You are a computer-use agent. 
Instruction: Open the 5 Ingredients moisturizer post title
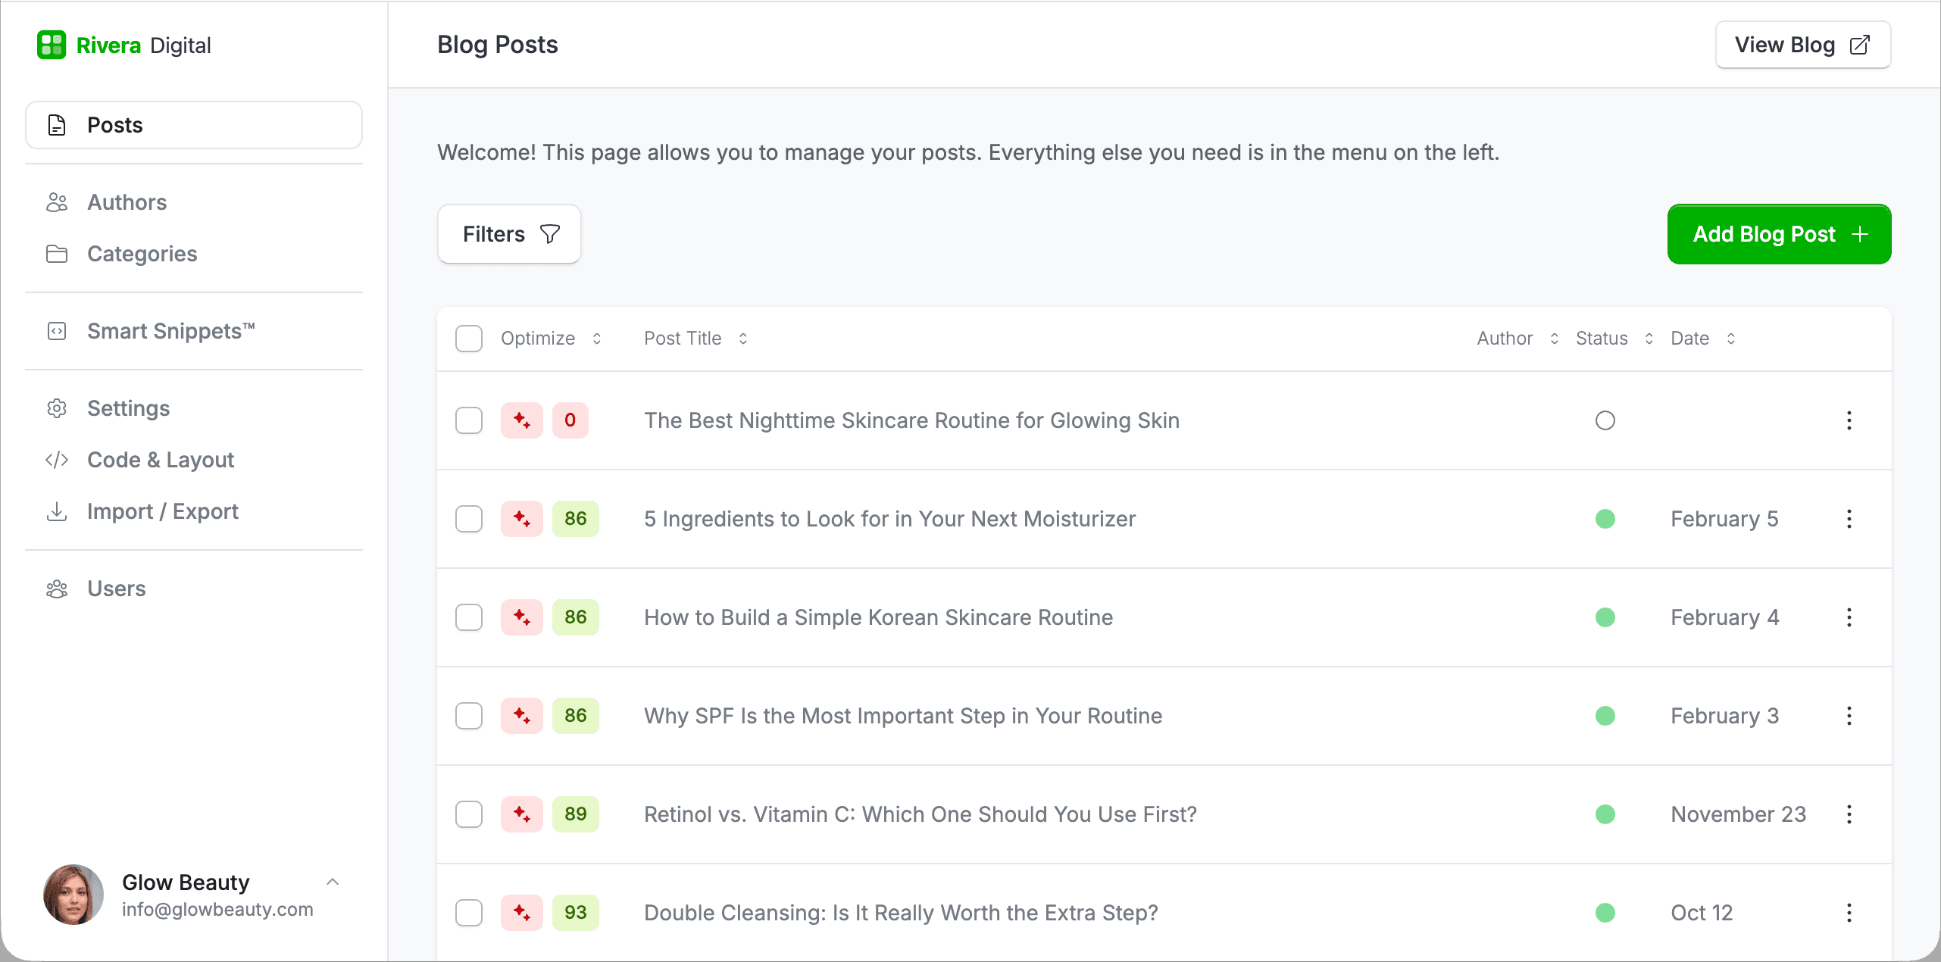(889, 519)
